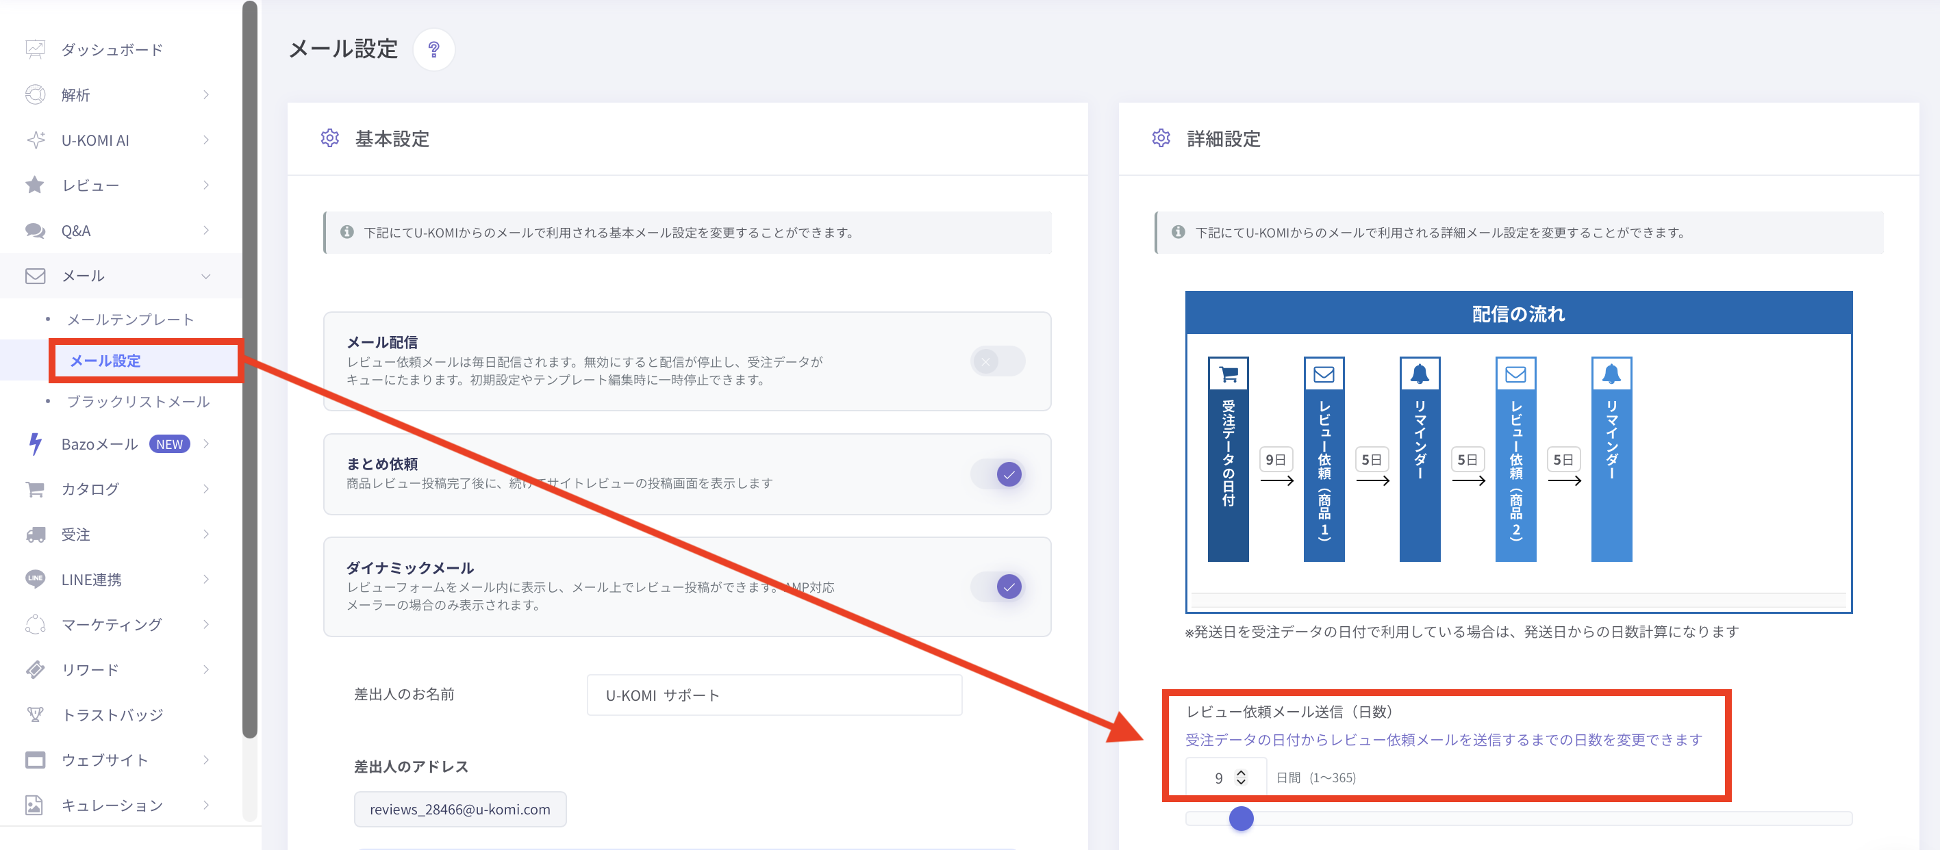Click the Review star icon

(x=35, y=185)
